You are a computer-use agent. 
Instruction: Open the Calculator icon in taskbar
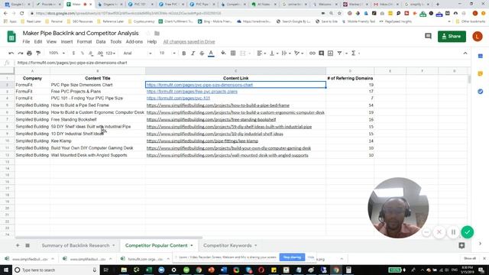[348, 270]
